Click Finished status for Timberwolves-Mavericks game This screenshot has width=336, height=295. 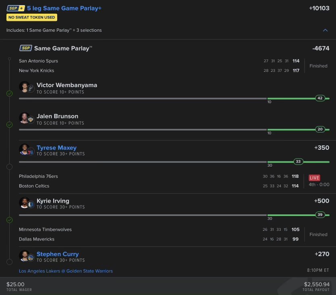[x=318, y=235]
